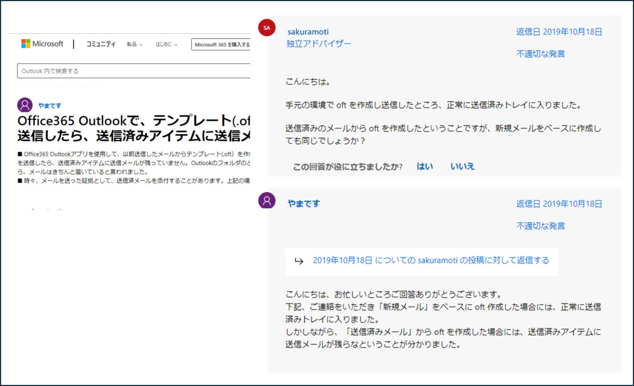
Task: Click the purple avatar in やまです's reply
Action: (267, 200)
